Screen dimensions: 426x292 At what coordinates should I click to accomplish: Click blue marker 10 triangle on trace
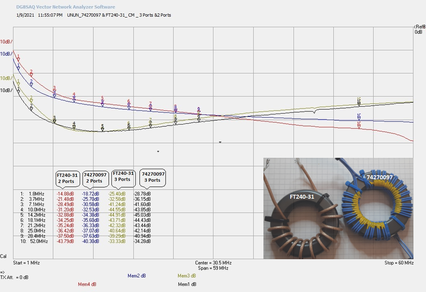(359, 117)
